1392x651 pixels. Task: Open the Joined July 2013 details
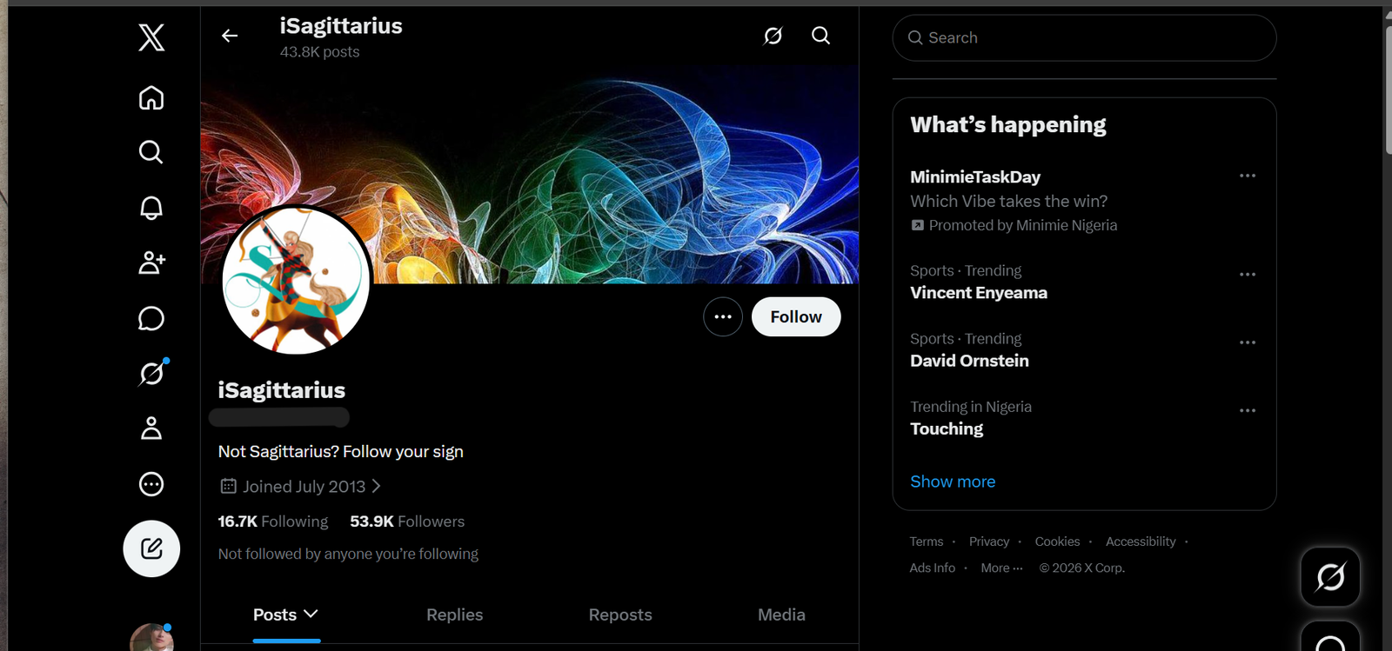tap(300, 487)
